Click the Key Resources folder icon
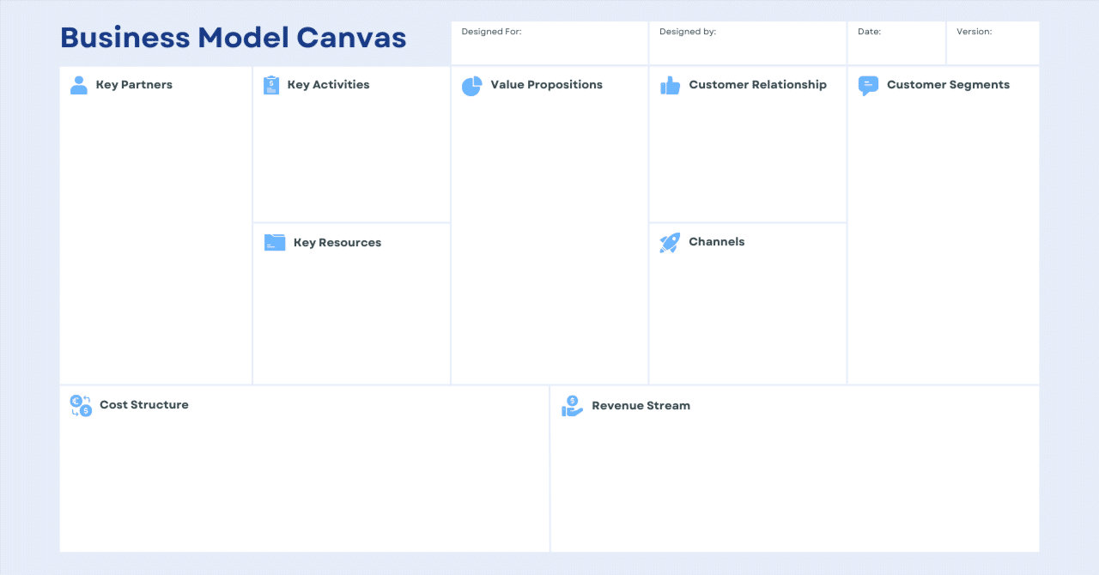The height and width of the screenshot is (575, 1099). coord(275,243)
